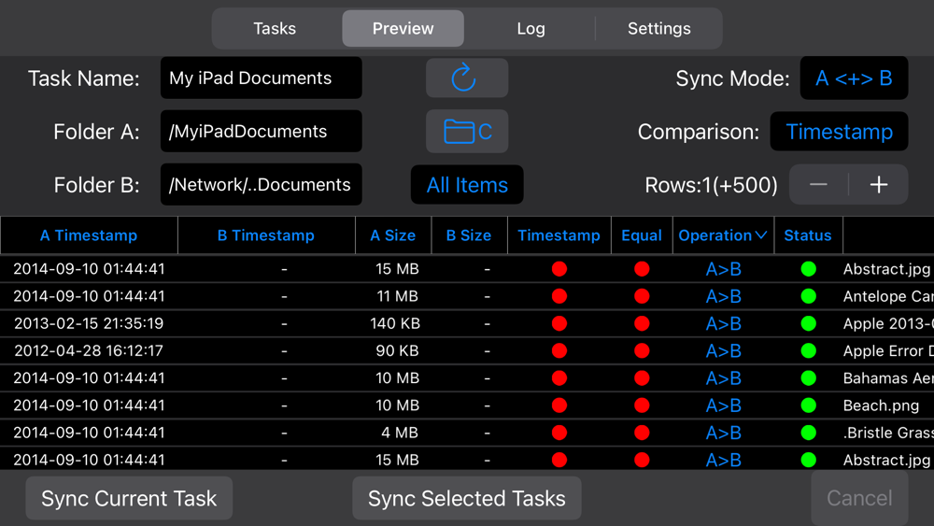Sort by B Size column header

[469, 235]
